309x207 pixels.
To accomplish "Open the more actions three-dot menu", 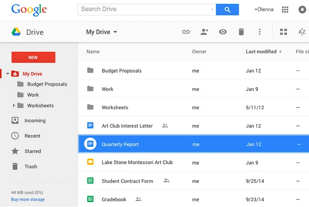I will coord(260,32).
